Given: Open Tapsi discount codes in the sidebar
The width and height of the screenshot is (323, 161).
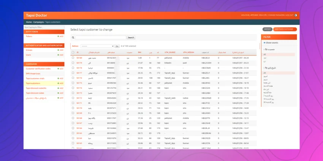Looking at the screenshot, I should [x=35, y=93].
